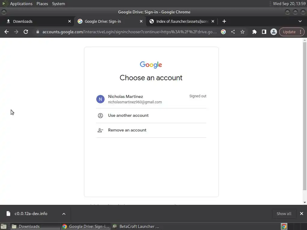307x230 pixels.
Task: Expand the tab search dropdown arrow
Action: click(x=300, y=21)
